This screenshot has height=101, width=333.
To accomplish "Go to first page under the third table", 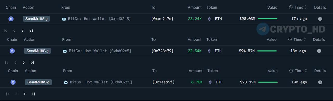I will [8, 94].
